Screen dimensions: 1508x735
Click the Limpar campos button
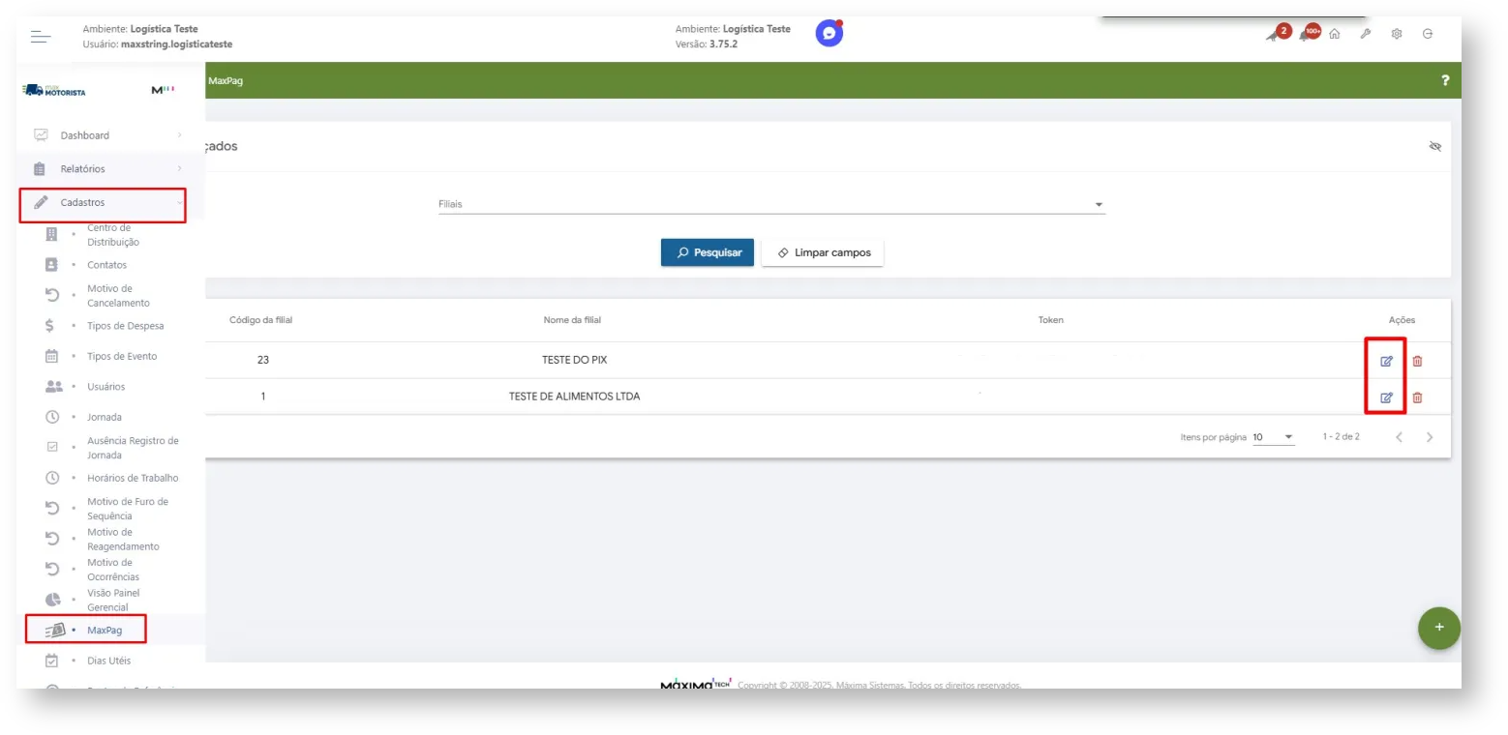click(823, 252)
